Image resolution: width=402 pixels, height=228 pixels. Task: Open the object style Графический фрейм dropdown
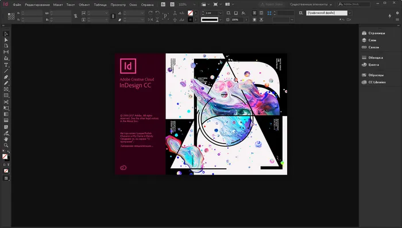coord(350,13)
